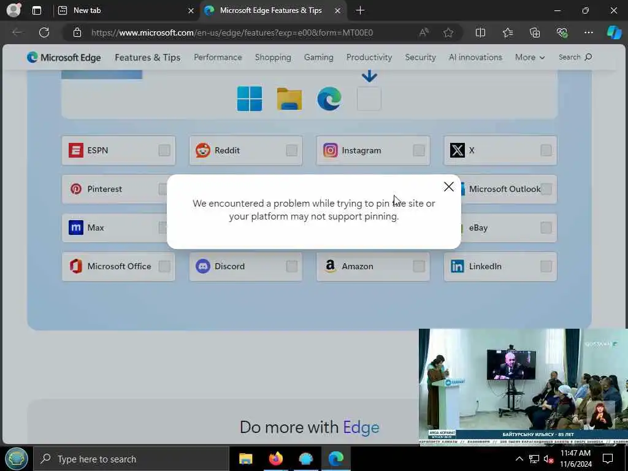Open the Productivity menu item
628x471 pixels.
(369, 57)
